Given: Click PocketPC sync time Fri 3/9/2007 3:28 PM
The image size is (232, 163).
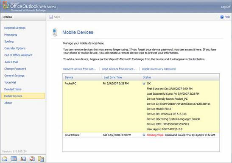Looking at the screenshot, I should coord(116,83).
